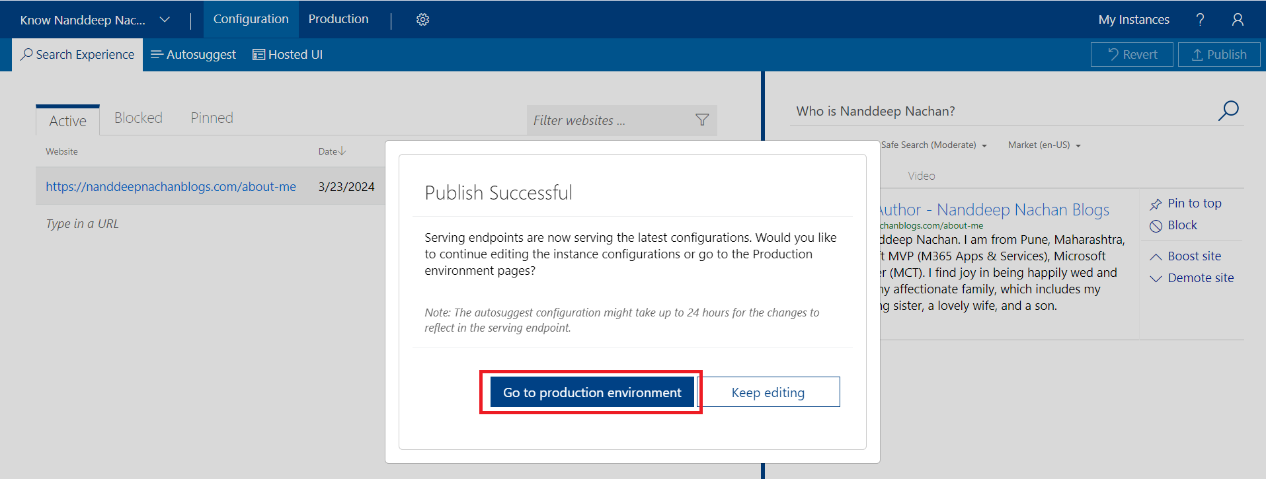The image size is (1266, 479).
Task: Sort by the Date column header
Action: [x=331, y=151]
